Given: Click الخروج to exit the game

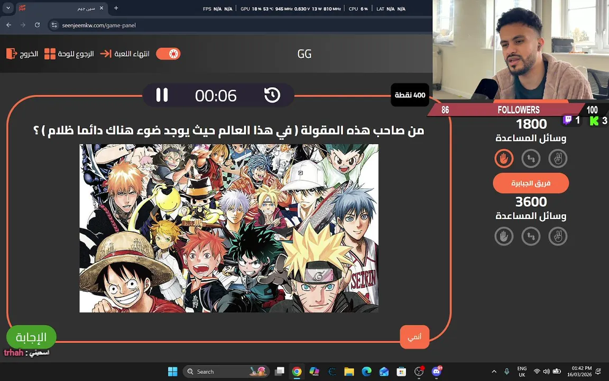Looking at the screenshot, I should [22, 53].
